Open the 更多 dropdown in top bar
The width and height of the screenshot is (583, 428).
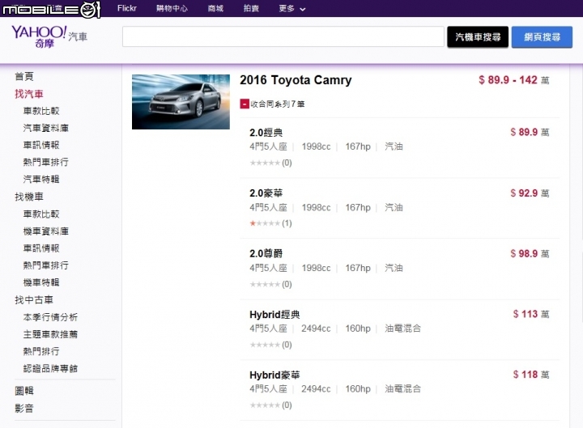point(291,8)
